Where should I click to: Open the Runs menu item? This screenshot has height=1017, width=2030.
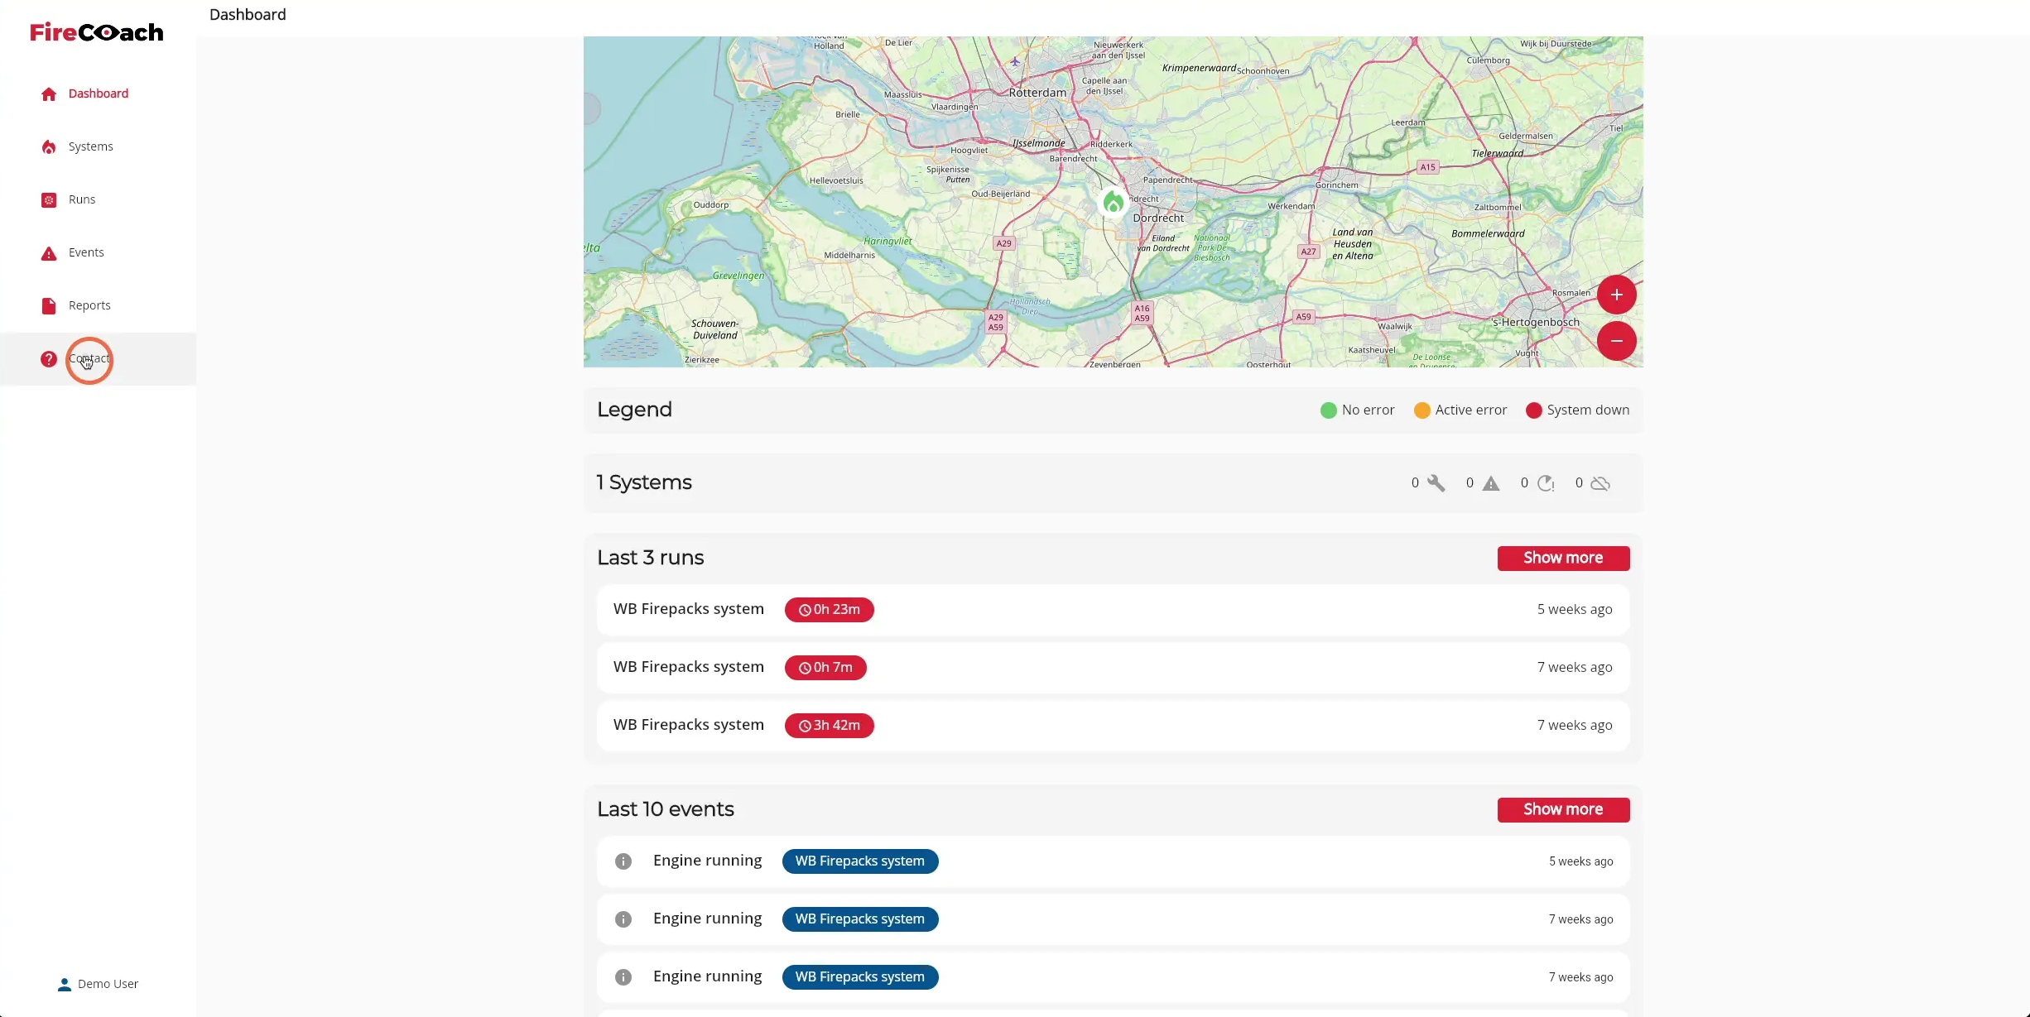[x=99, y=199]
